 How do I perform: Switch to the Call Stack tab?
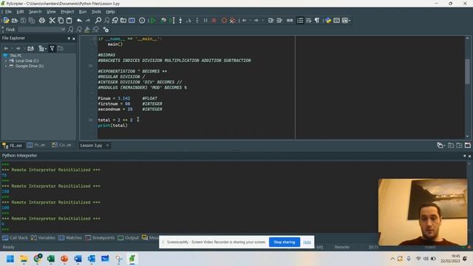click(15, 238)
